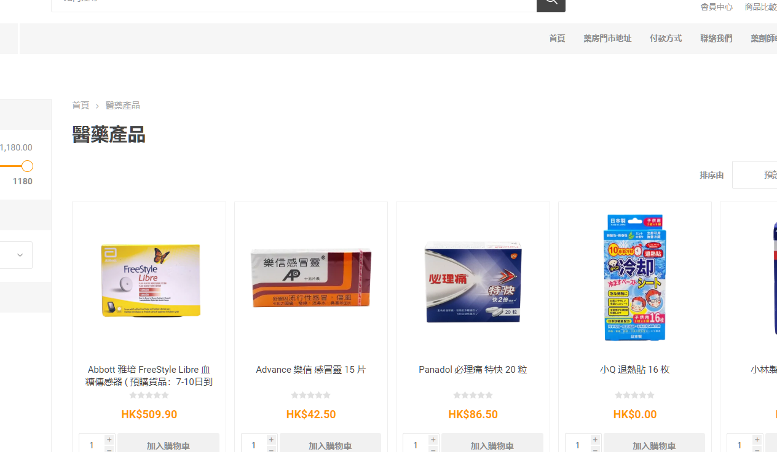Open Panadol 必理痛 特快 20 粒 title
Screen dimensions: 777x452
[x=473, y=370]
